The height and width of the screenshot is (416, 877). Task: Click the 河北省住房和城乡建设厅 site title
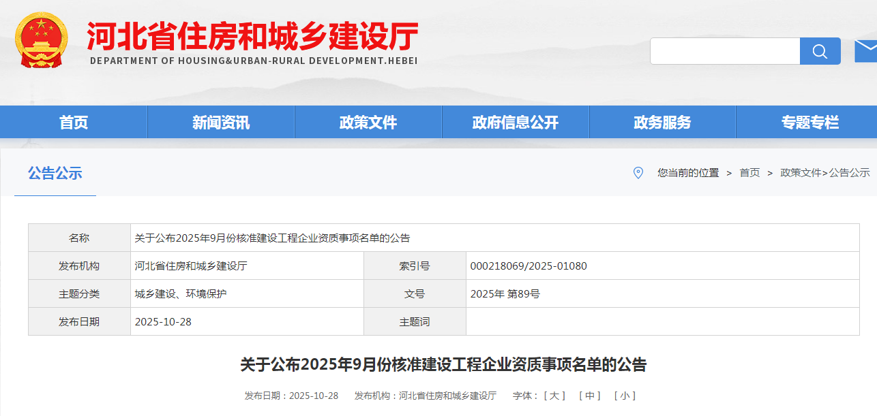(x=252, y=36)
